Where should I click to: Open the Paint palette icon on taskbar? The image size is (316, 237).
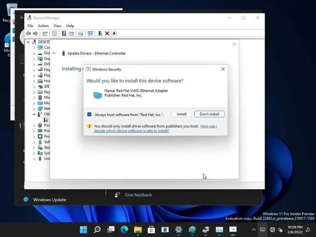(x=192, y=230)
